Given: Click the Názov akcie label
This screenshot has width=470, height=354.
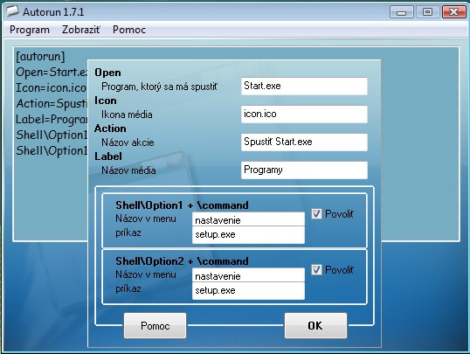Looking at the screenshot, I should [128, 142].
